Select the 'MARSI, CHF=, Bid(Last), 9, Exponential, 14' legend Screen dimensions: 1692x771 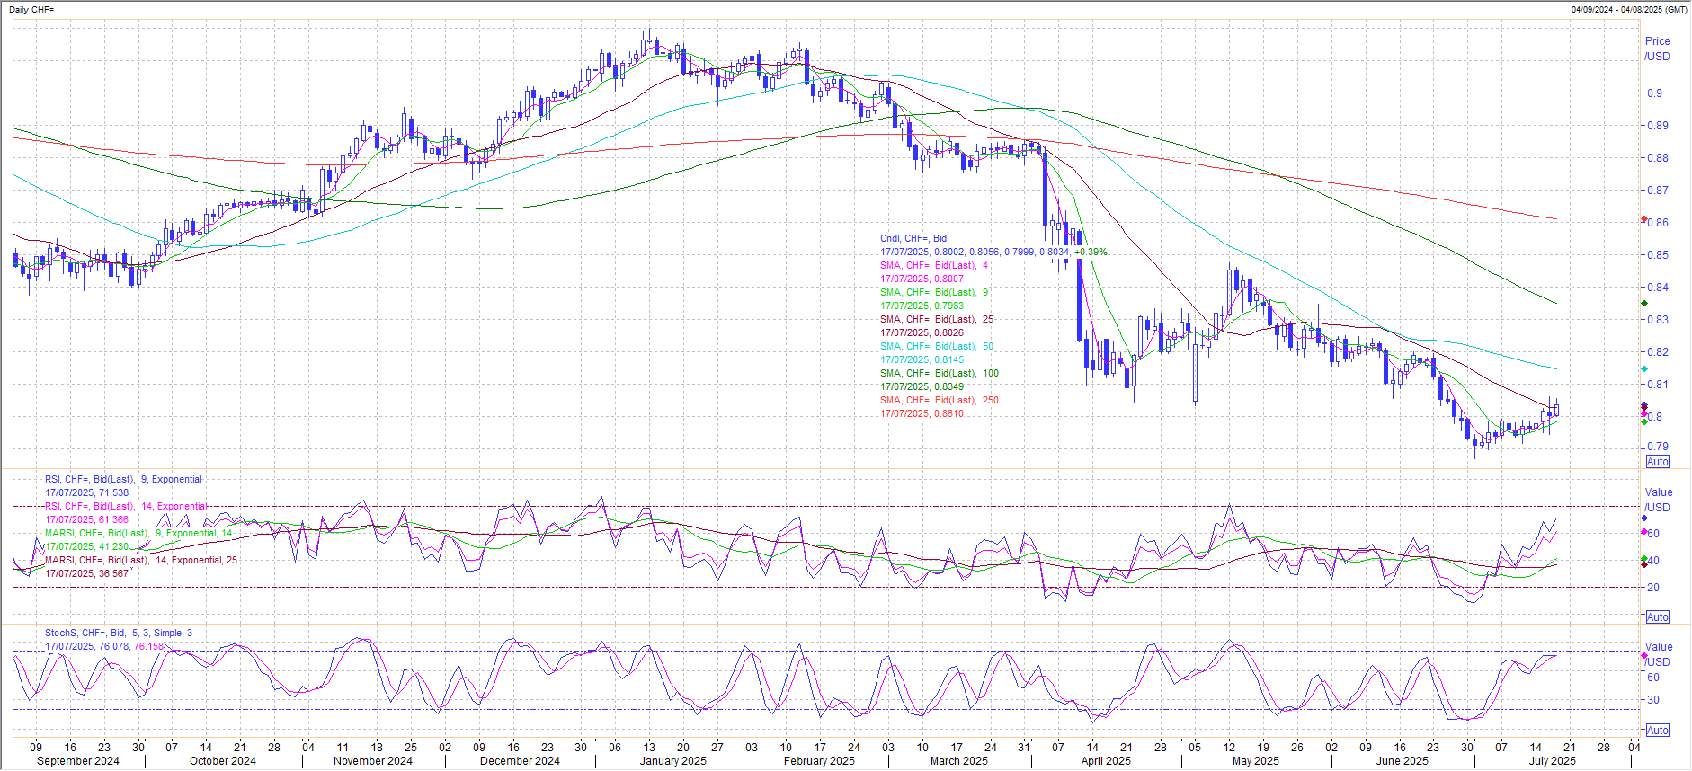point(138,534)
